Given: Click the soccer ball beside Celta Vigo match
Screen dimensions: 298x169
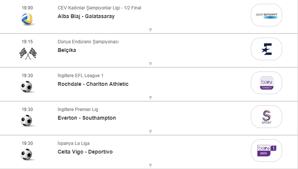Looking at the screenshot, I should (x=27, y=154).
